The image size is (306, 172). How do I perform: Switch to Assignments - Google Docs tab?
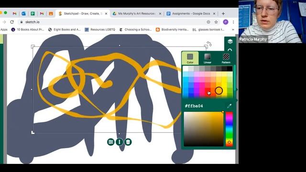point(191,14)
